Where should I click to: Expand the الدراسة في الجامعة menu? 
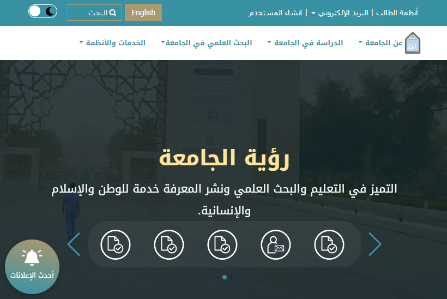click(305, 43)
